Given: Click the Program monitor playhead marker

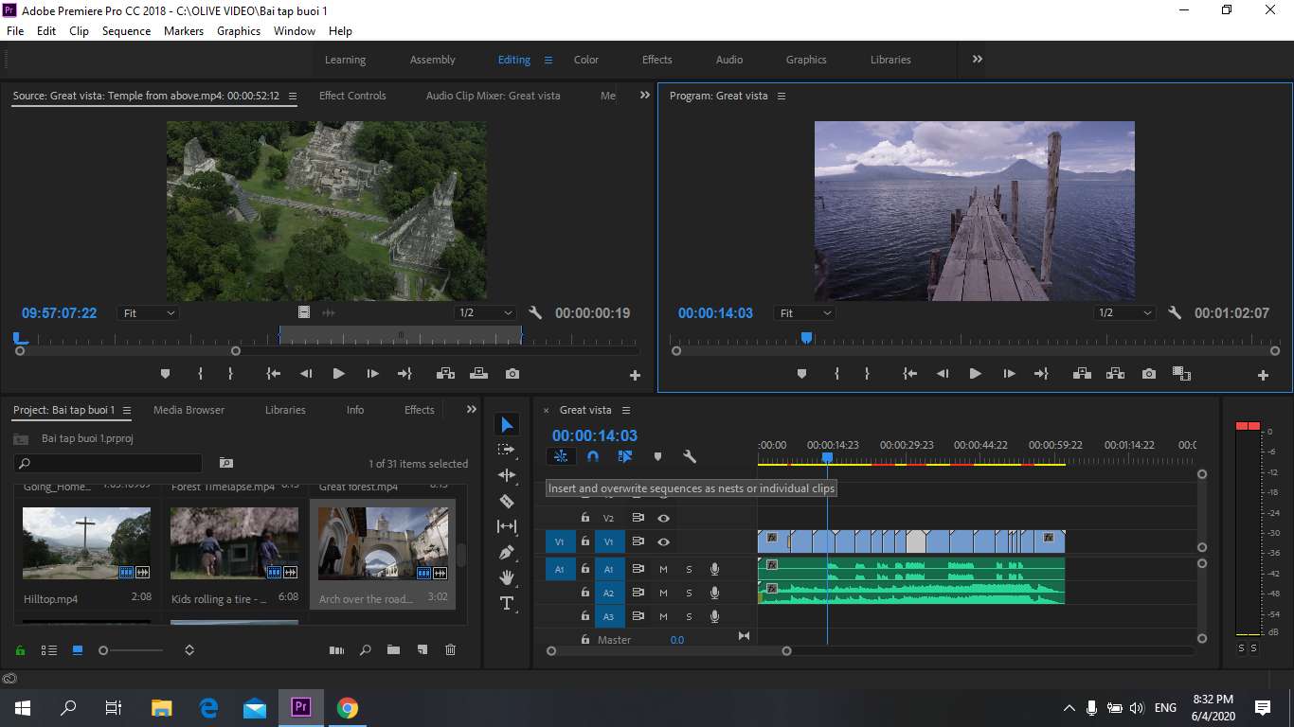Looking at the screenshot, I should (807, 337).
